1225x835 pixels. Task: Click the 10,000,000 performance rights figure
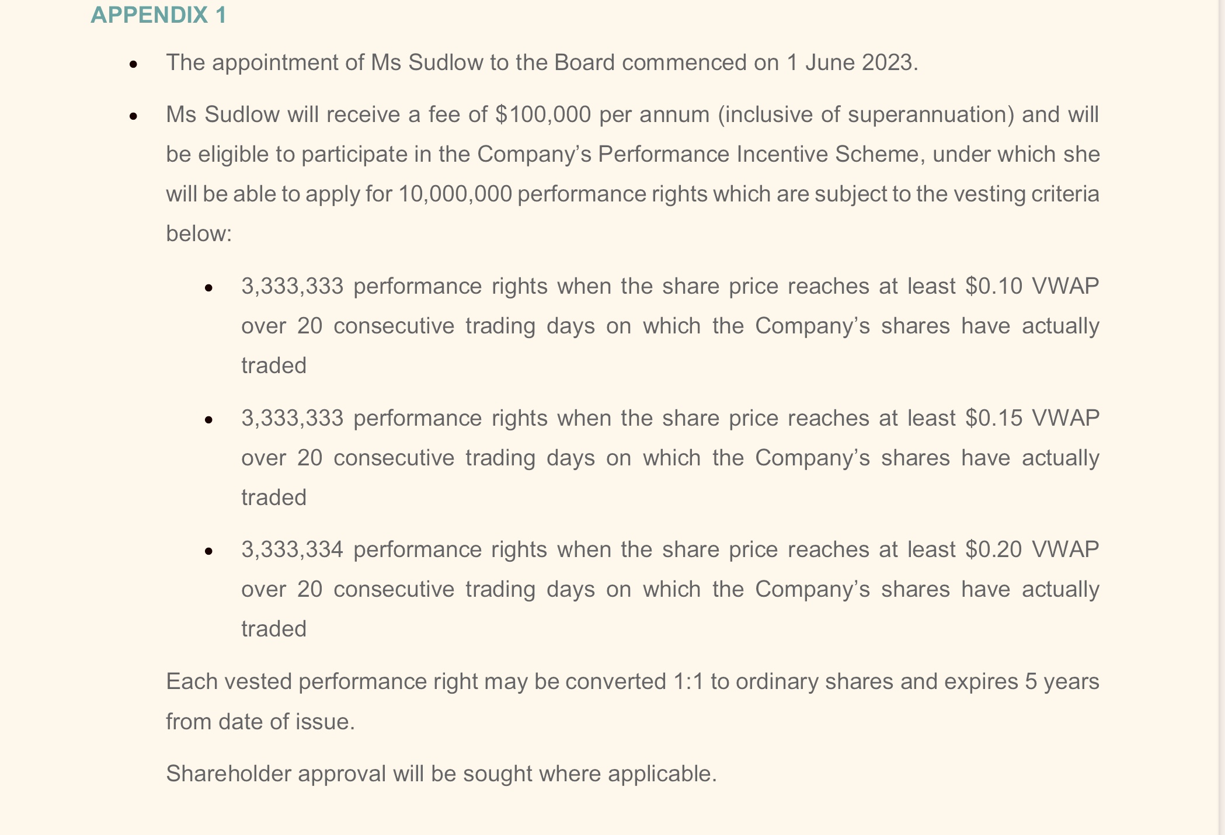point(455,194)
